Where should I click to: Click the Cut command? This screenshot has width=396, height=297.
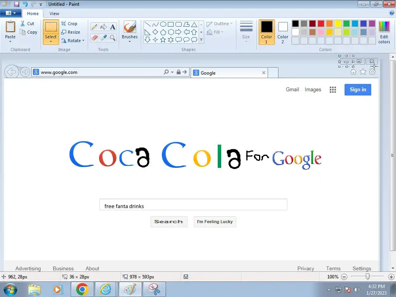27,24
